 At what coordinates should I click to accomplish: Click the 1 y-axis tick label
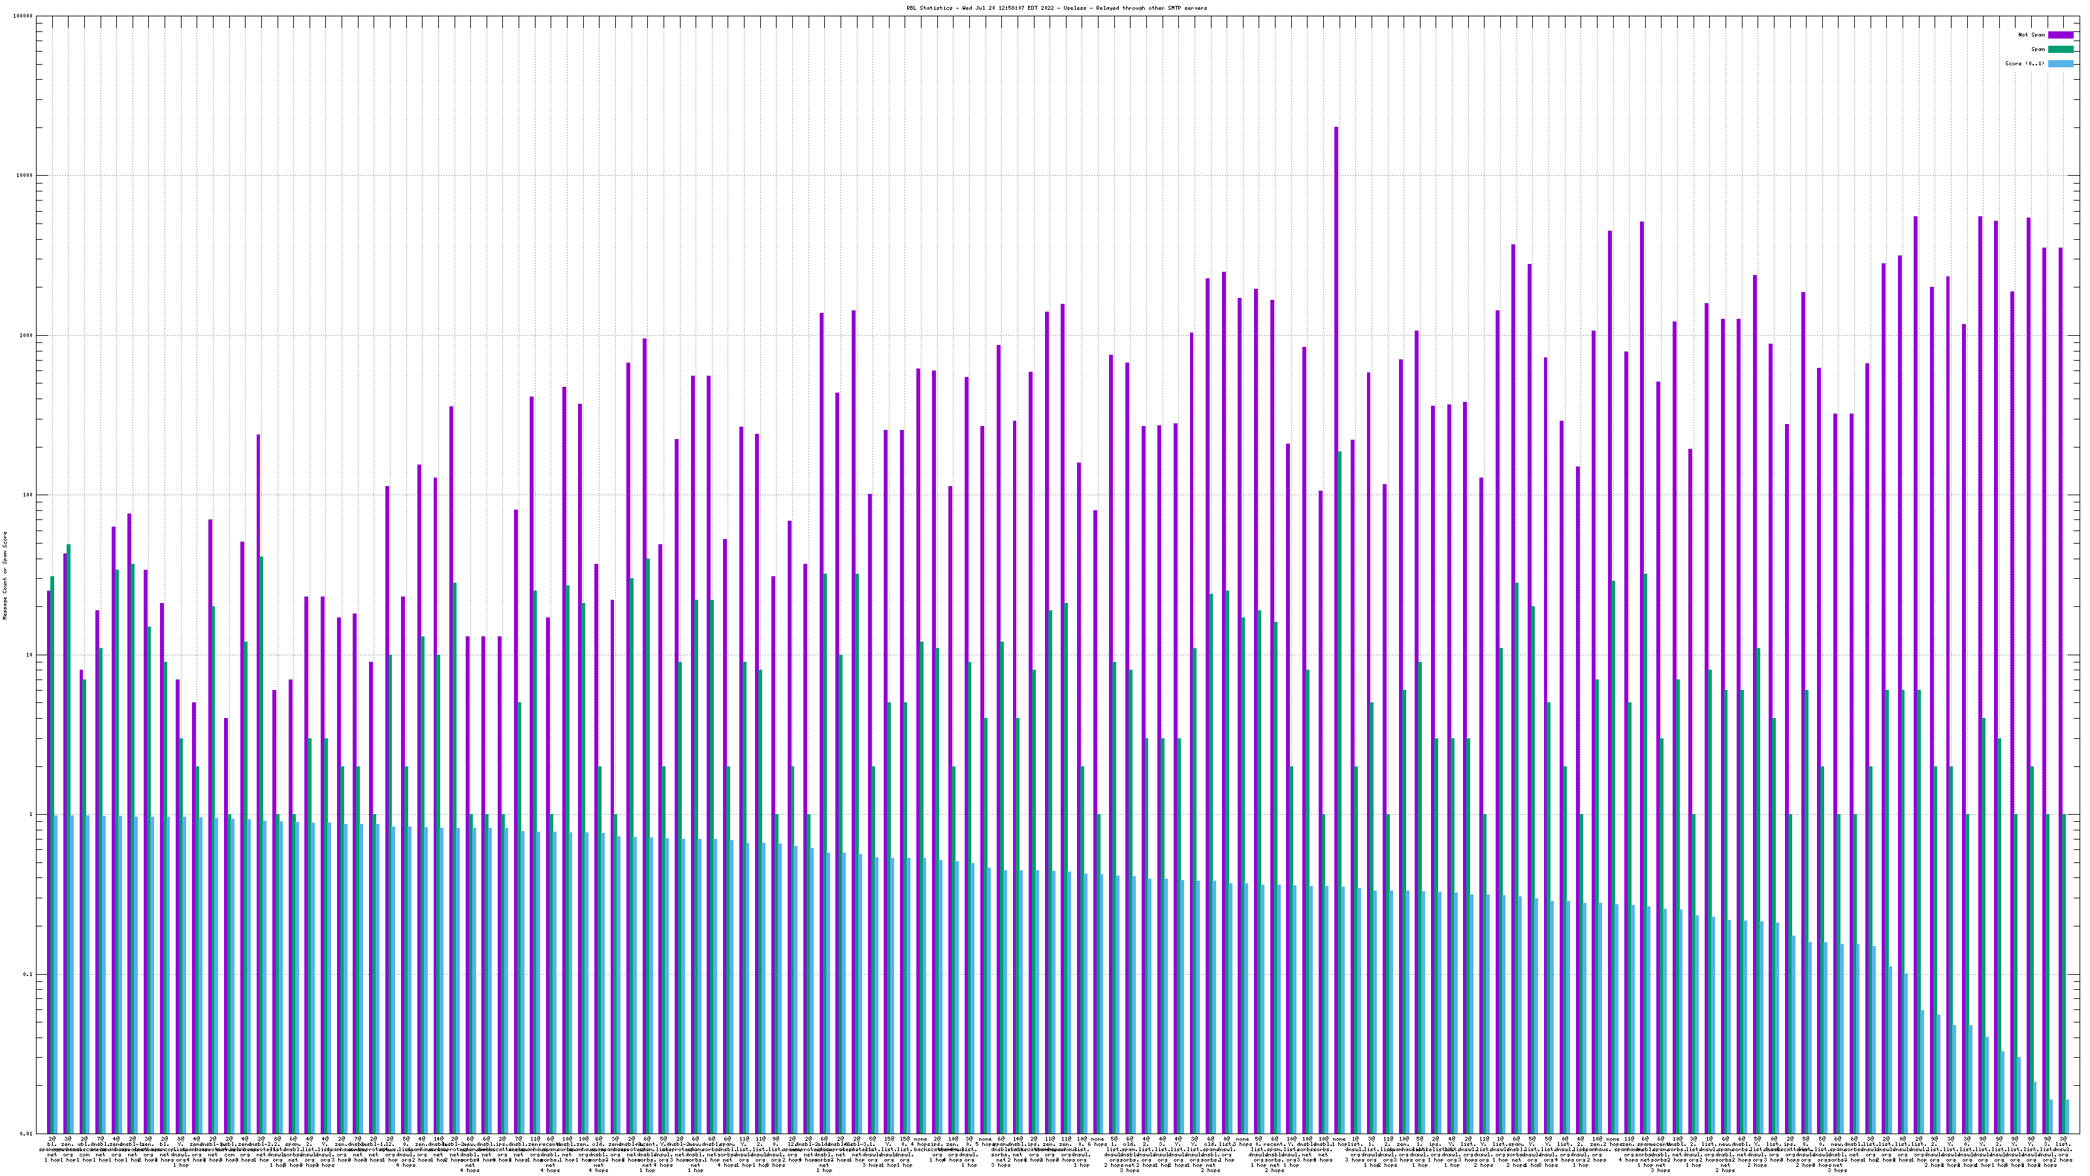click(x=31, y=815)
